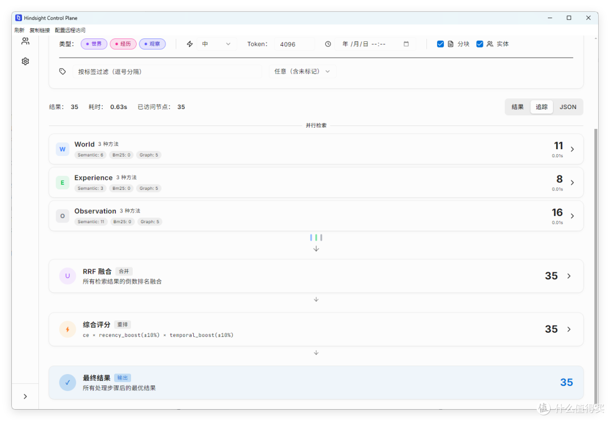Expand the World row chevron
The height and width of the screenshot is (421, 610).
click(572, 149)
